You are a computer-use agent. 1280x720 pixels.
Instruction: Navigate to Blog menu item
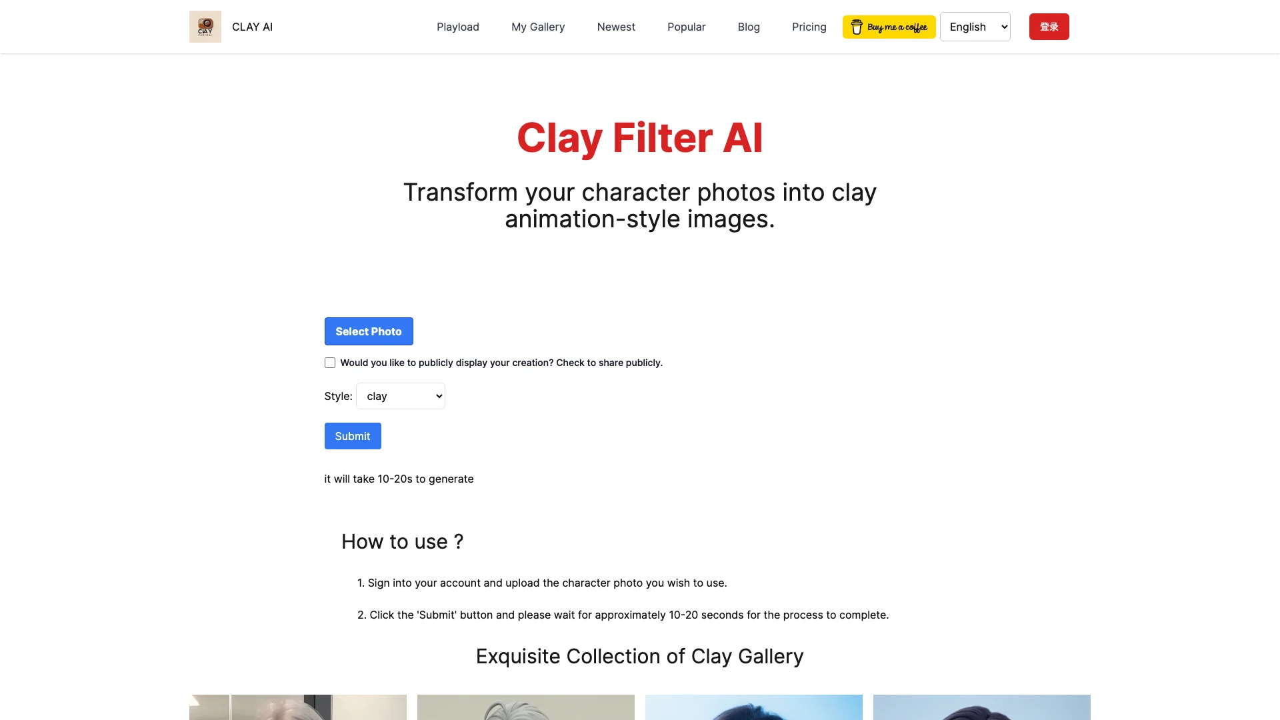coord(748,27)
